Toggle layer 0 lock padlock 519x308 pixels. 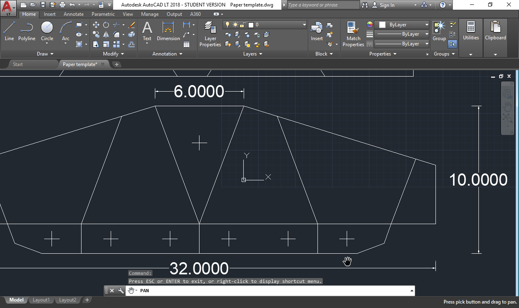point(242,25)
